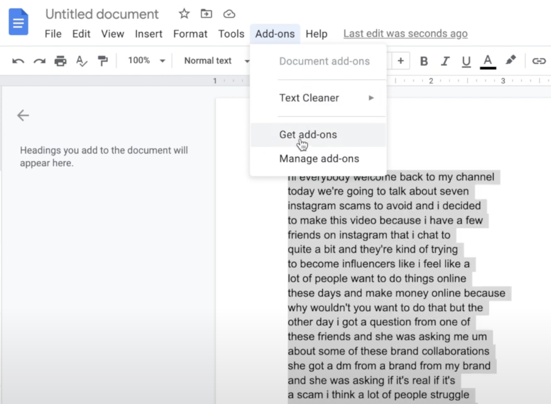Toggle bold formatting

[x=424, y=61]
